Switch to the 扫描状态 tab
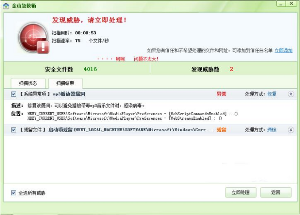The height and width of the screenshot is (215, 300). (x=28, y=83)
